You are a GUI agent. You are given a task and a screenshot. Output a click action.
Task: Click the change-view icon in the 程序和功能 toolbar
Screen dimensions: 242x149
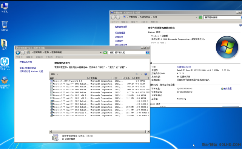(137, 74)
